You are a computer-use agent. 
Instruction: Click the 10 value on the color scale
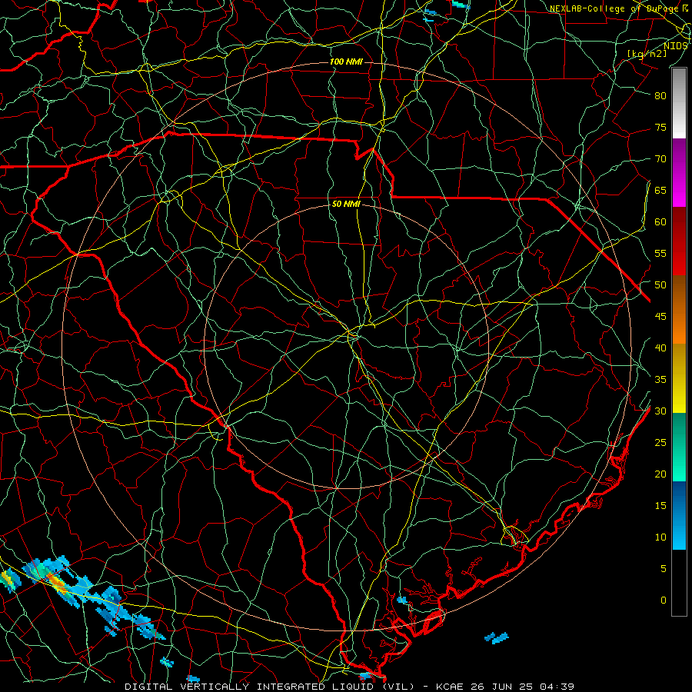(x=660, y=537)
